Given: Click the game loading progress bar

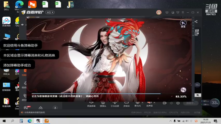Looking at the screenshot, I should pyautogui.click(x=109, y=93).
